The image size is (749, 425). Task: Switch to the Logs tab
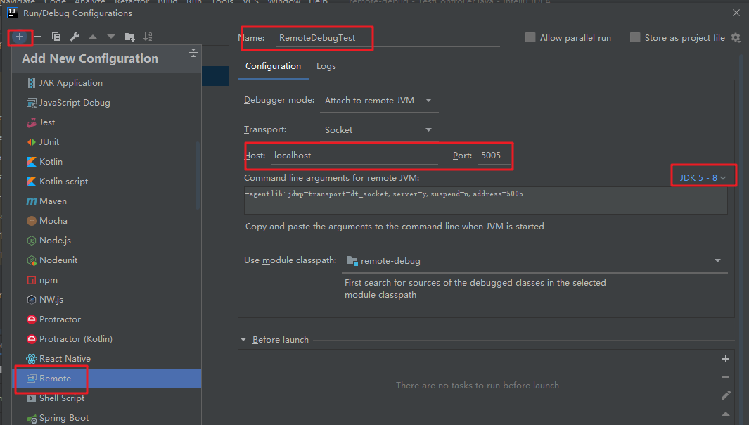click(326, 66)
